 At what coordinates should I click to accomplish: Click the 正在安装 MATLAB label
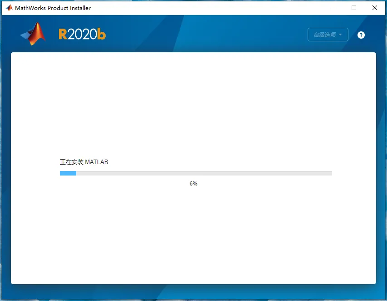coord(84,162)
